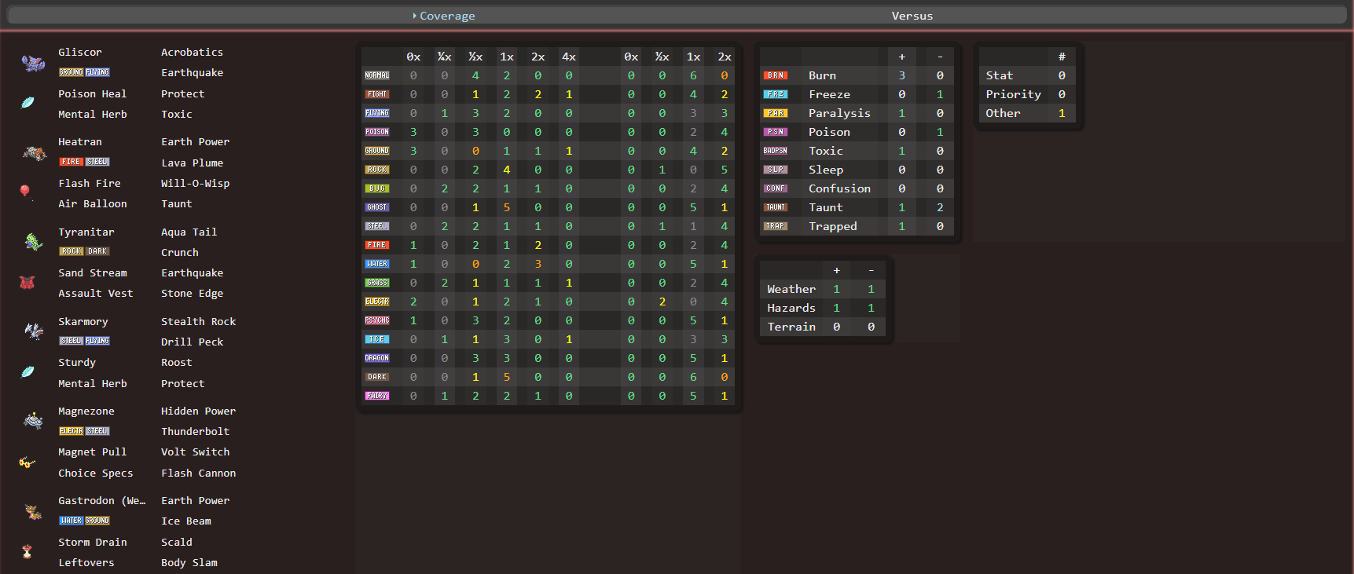Image resolution: width=1354 pixels, height=574 pixels.
Task: Click the Gliscor sprite icon
Action: coord(33,63)
